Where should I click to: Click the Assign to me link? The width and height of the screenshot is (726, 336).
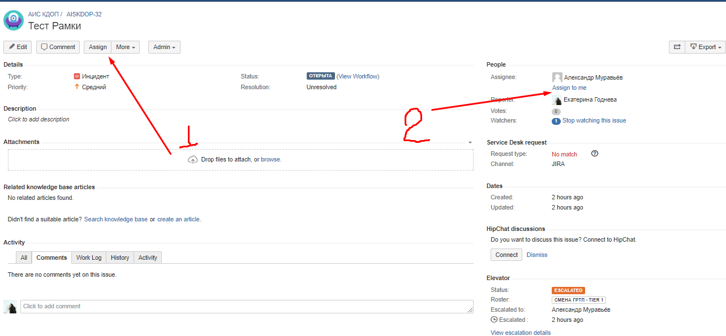pos(569,88)
